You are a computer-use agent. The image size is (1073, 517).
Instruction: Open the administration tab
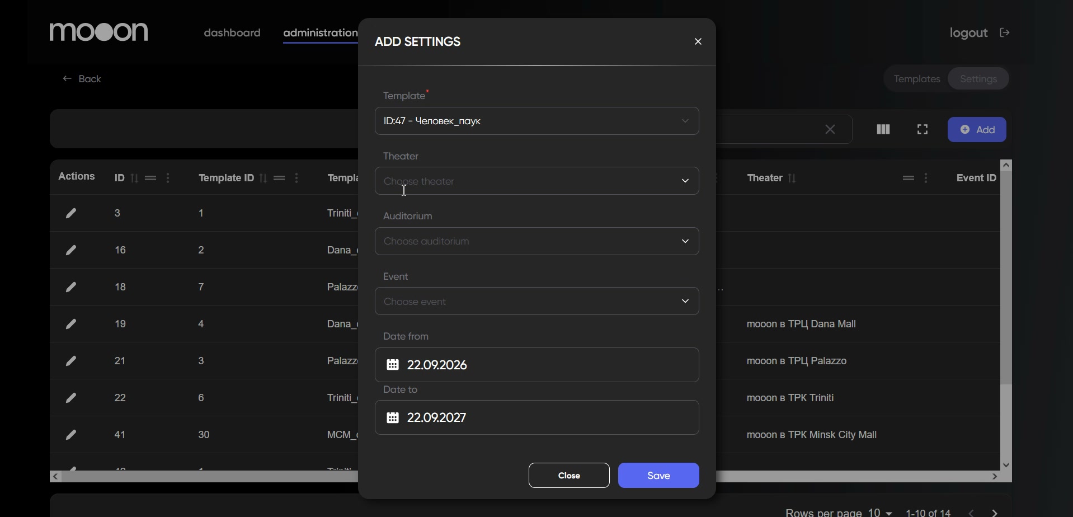click(x=321, y=32)
